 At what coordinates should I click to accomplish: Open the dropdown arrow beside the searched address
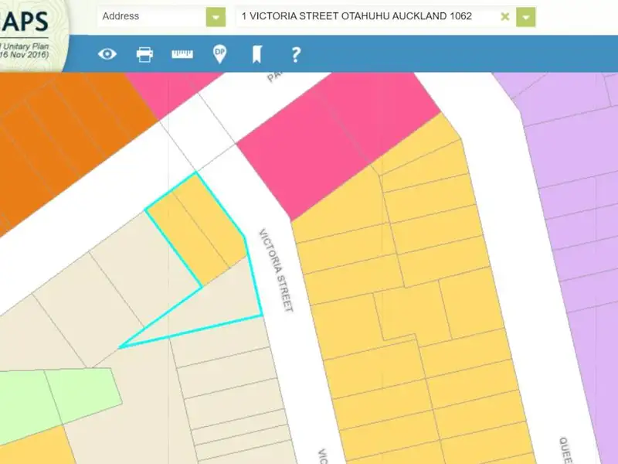click(526, 16)
